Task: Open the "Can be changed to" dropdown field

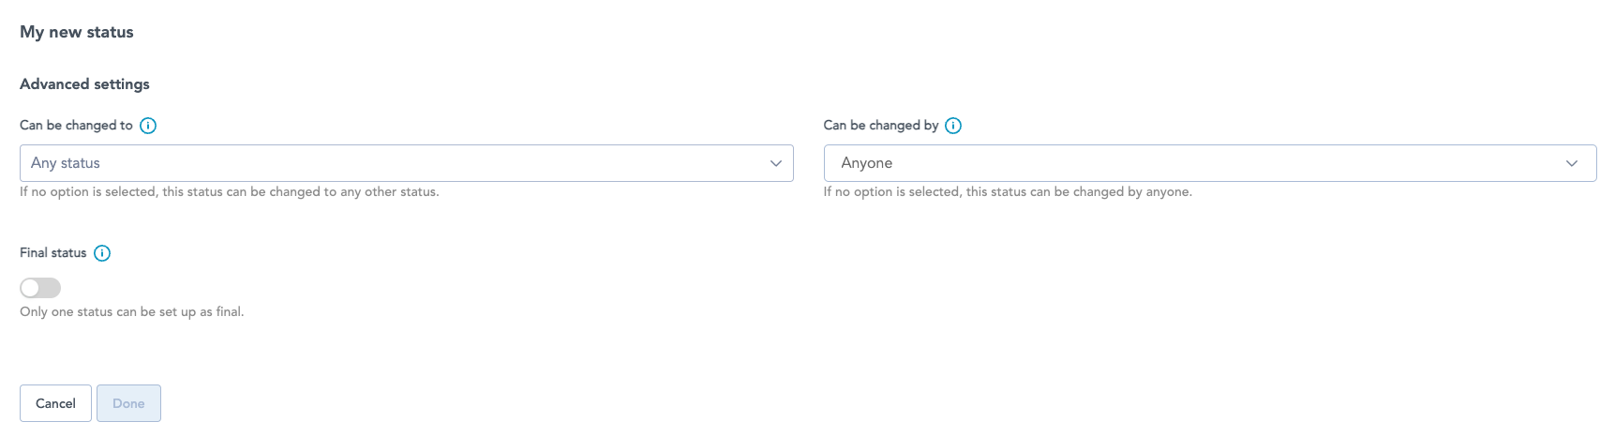Action: (406, 163)
